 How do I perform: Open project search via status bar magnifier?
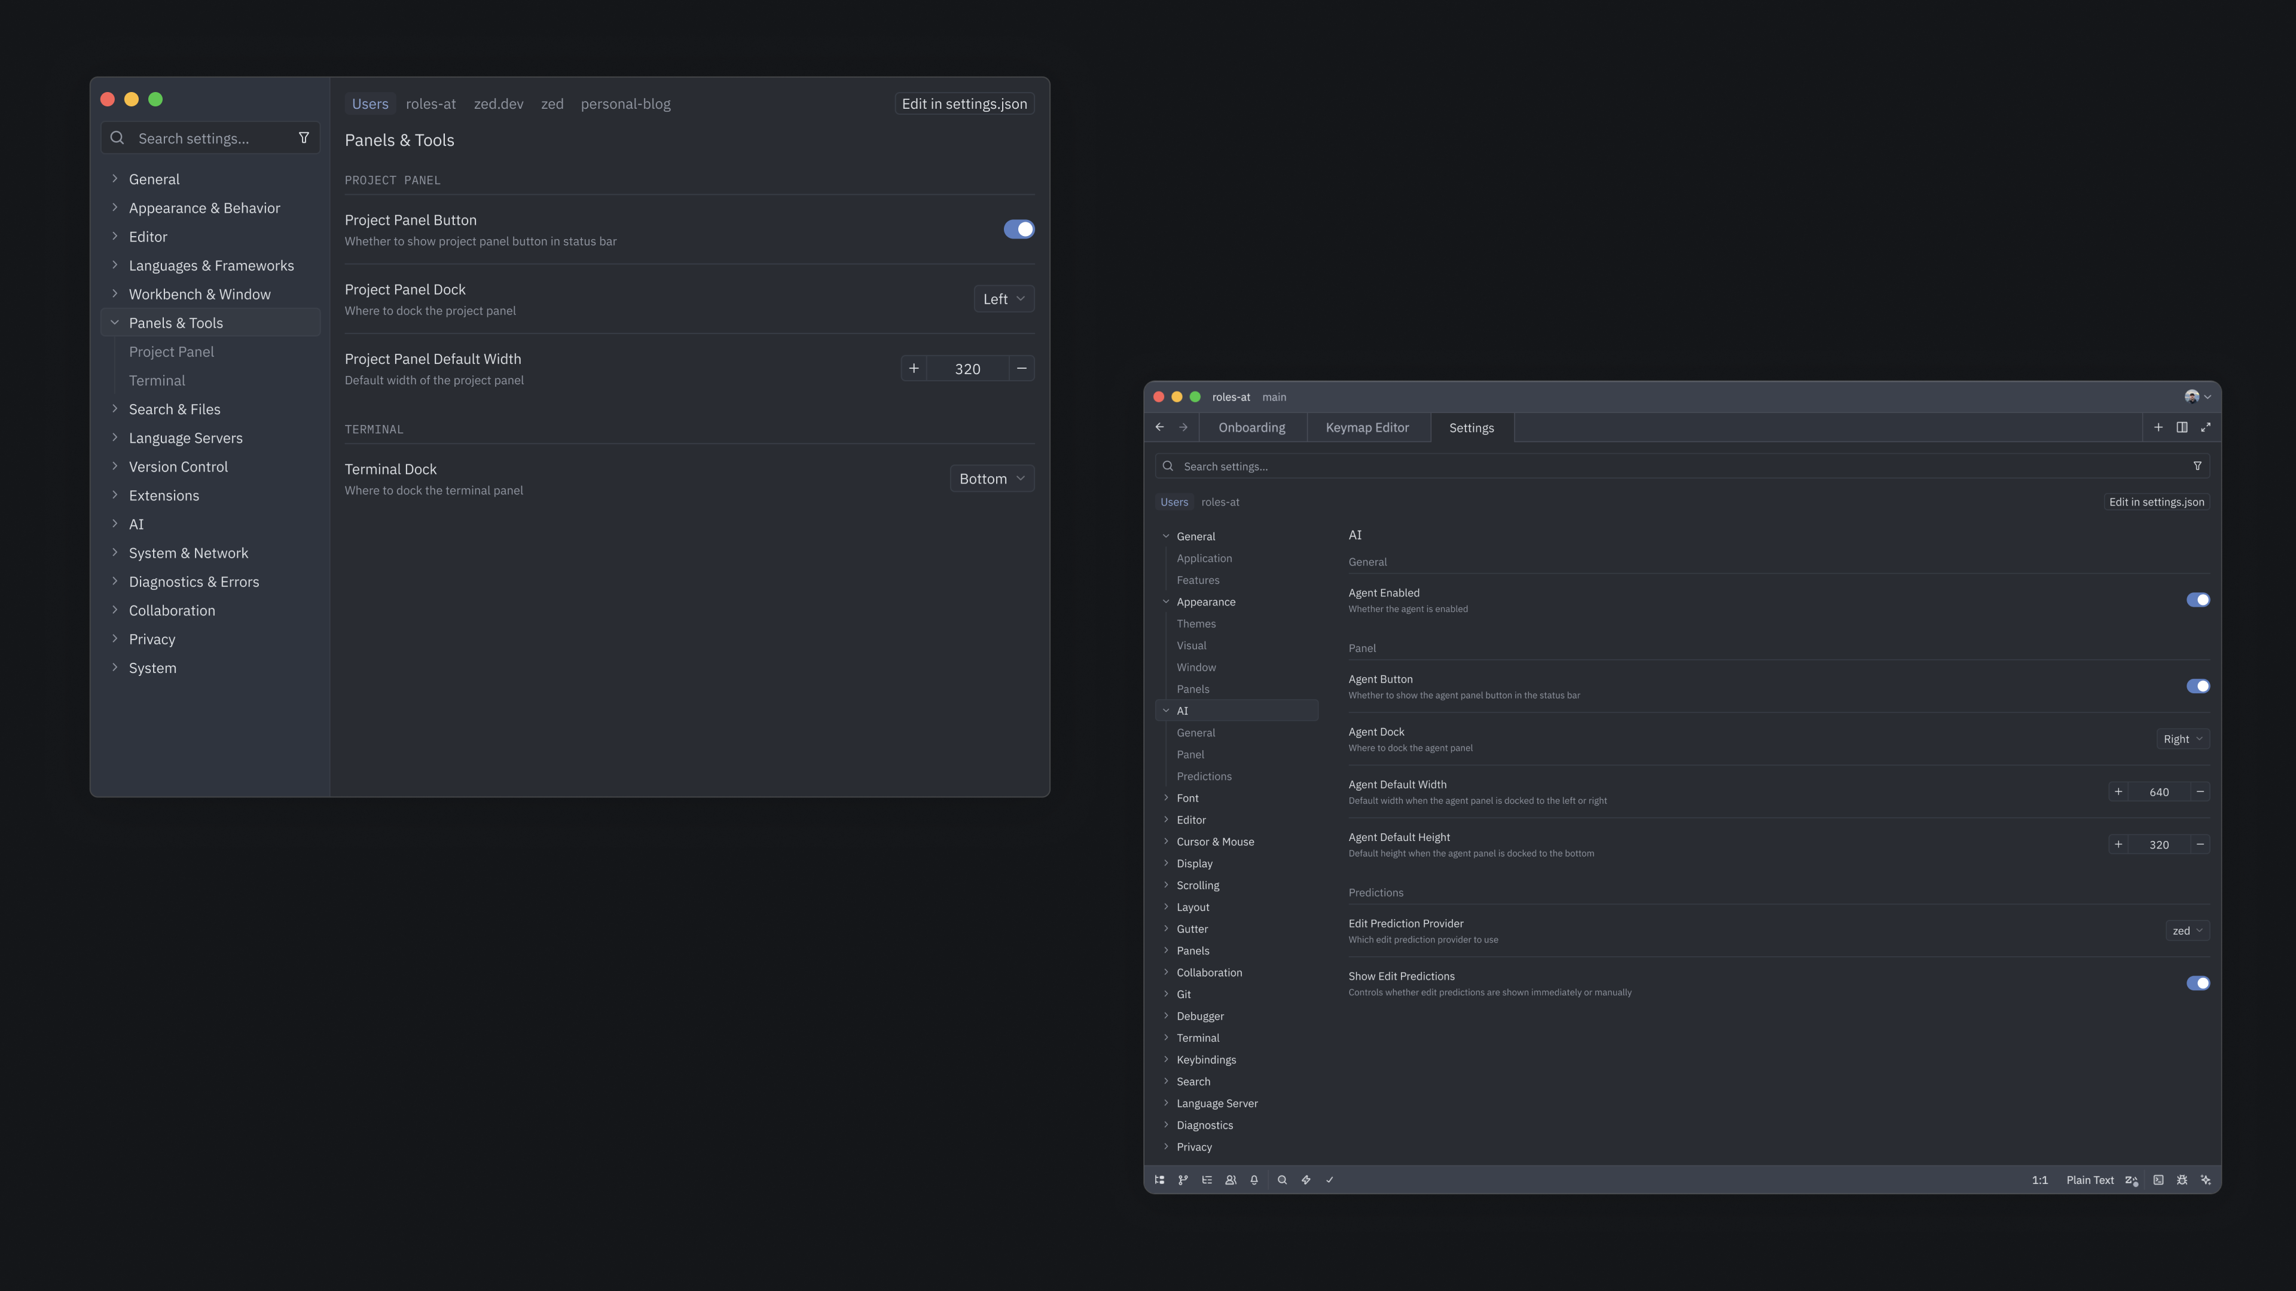(1283, 1180)
